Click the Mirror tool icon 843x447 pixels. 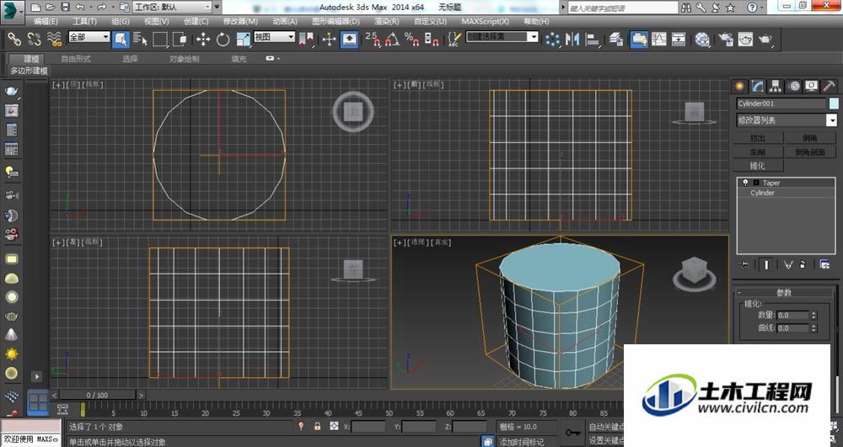(572, 40)
